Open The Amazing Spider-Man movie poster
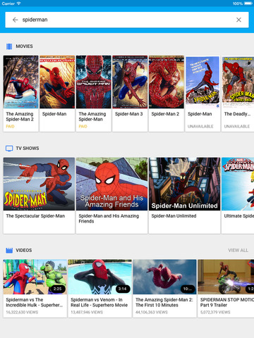The height and width of the screenshot is (338, 254). point(94,82)
